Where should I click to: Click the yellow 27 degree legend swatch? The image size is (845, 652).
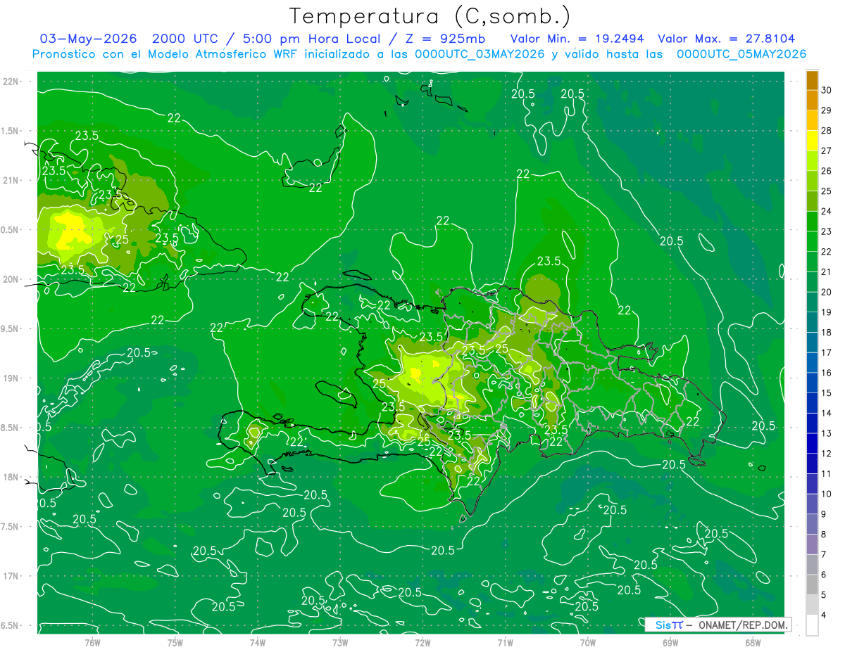coord(812,141)
